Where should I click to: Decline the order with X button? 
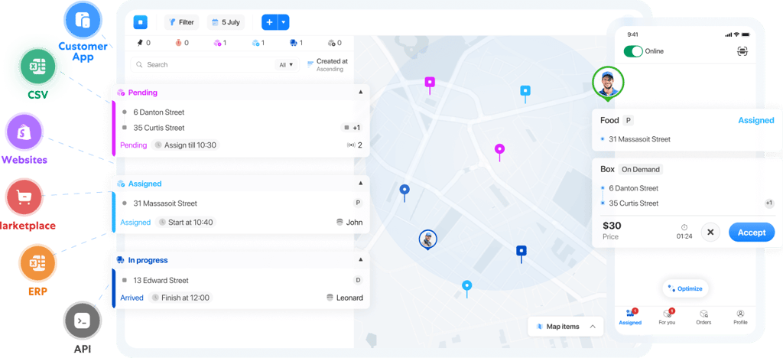coord(710,233)
